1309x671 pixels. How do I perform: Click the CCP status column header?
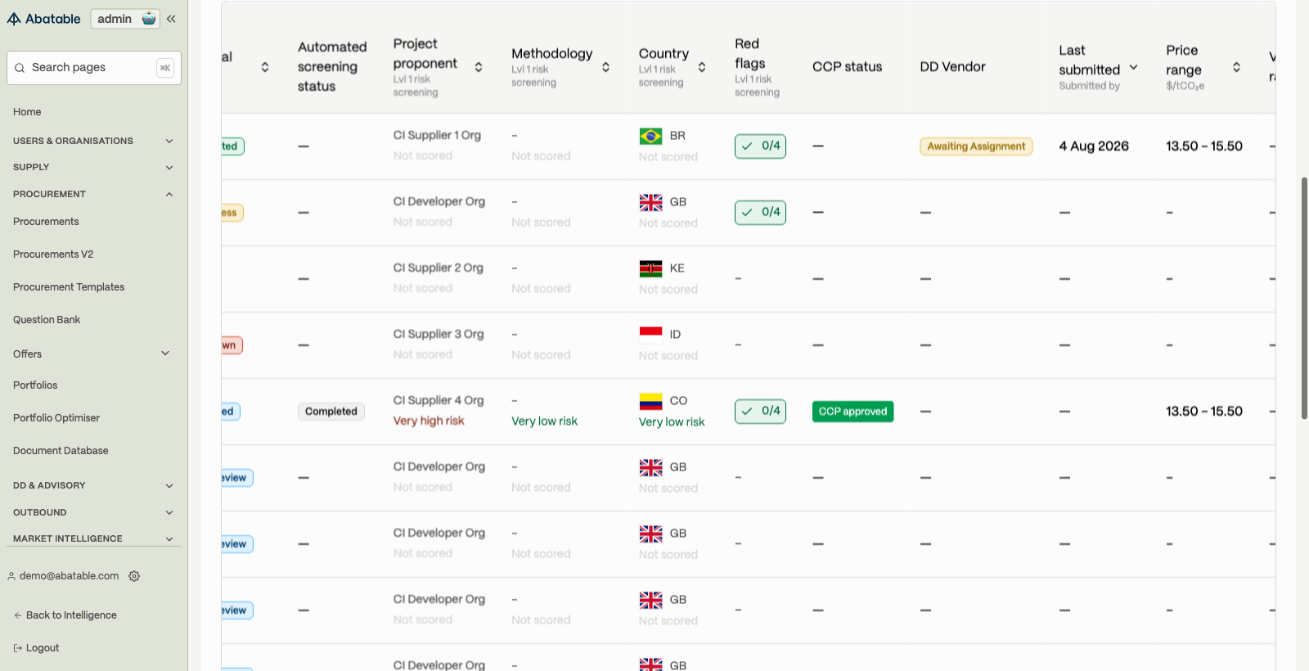(847, 67)
